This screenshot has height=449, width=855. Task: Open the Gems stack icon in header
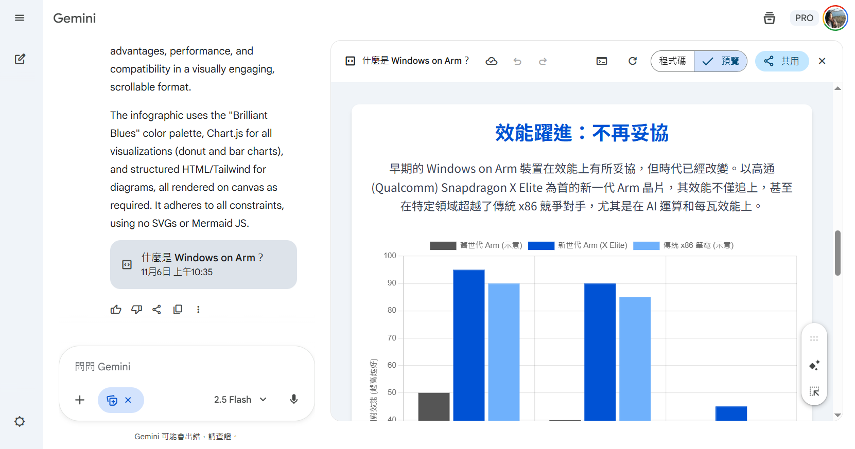point(769,18)
